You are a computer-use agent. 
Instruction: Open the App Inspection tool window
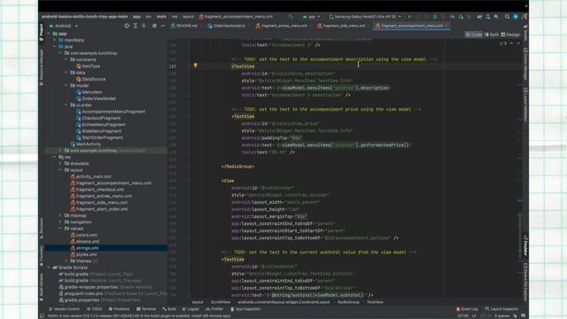[245, 309]
